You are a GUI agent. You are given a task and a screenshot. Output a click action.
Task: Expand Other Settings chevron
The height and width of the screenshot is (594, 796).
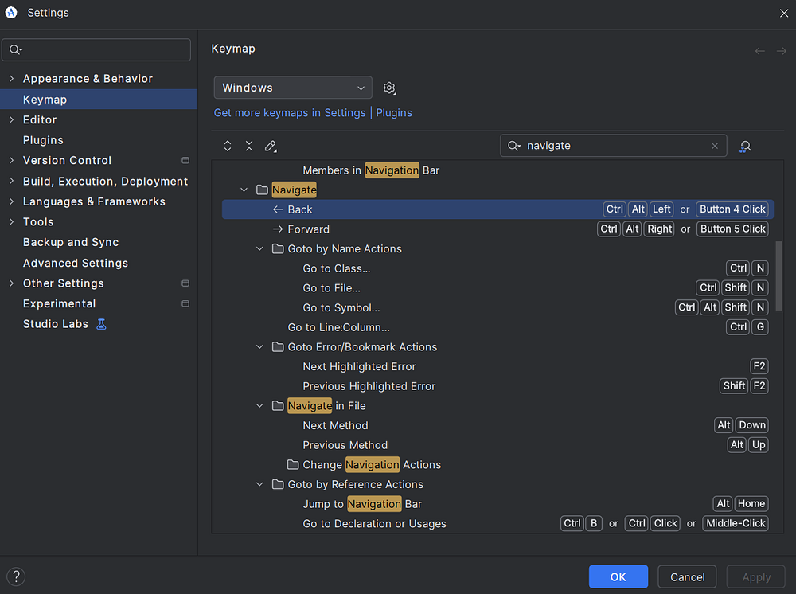[x=12, y=283]
